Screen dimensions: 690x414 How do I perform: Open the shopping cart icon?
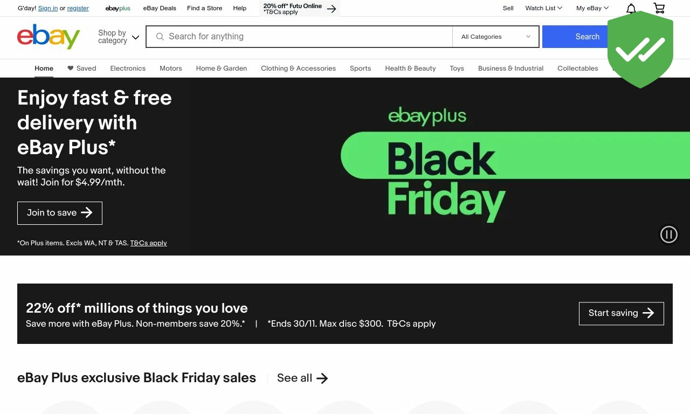pyautogui.click(x=659, y=8)
